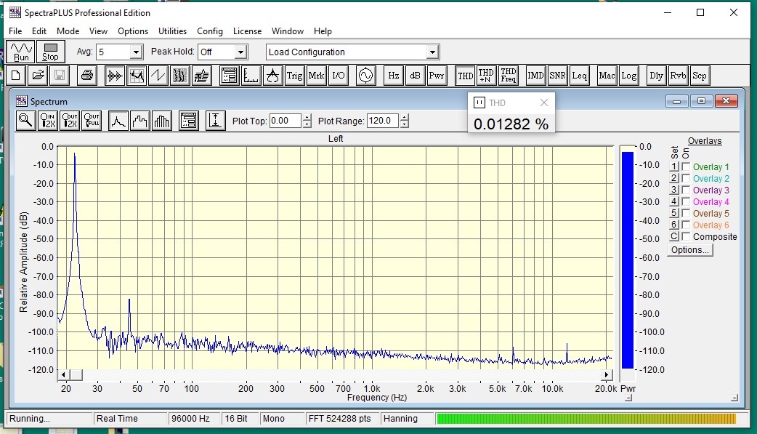Expand the Avg count dropdown
This screenshot has width=757, height=434.
(x=136, y=52)
